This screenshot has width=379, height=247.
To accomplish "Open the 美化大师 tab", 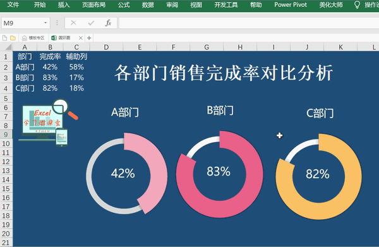I will (331, 4).
